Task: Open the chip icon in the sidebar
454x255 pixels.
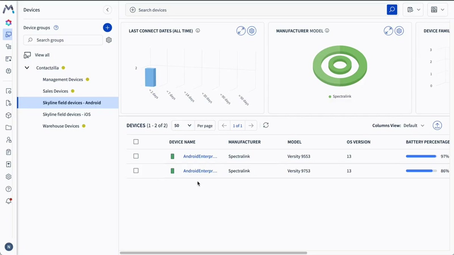Action: pos(9,71)
